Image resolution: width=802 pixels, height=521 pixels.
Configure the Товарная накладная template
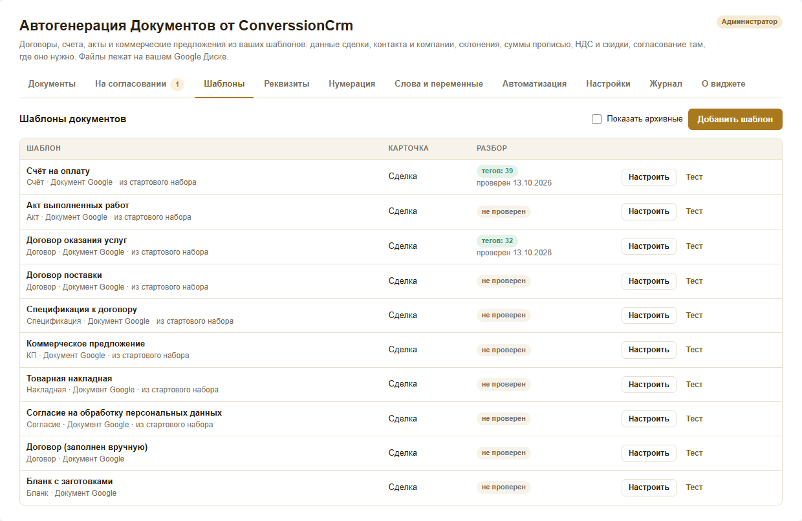point(649,385)
